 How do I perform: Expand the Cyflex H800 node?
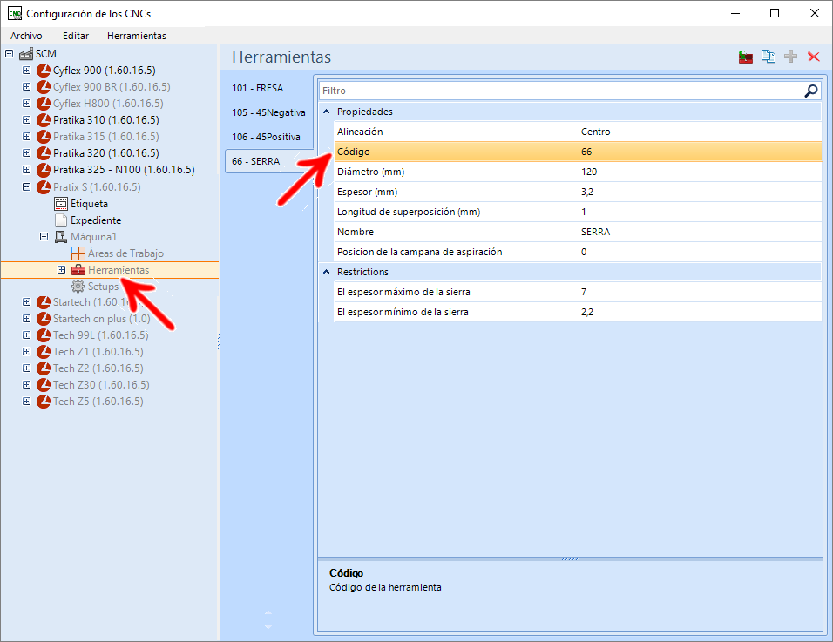(x=26, y=103)
